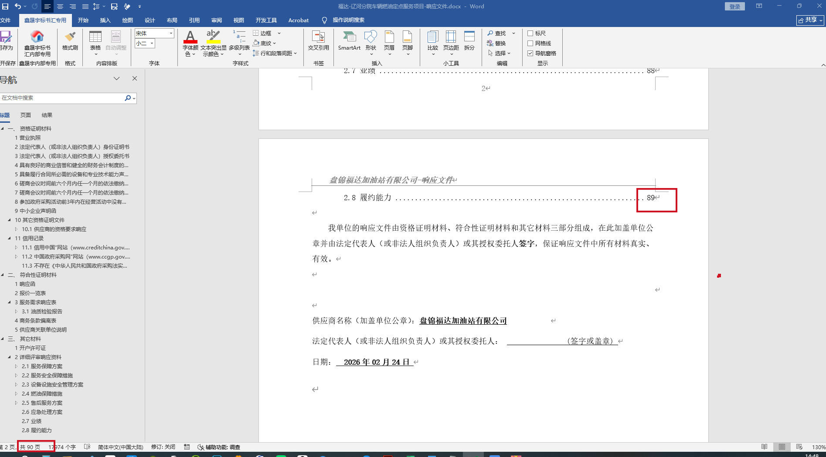826x457 pixels.
Task: Open the Acrobat ribbon tab
Action: tap(298, 20)
